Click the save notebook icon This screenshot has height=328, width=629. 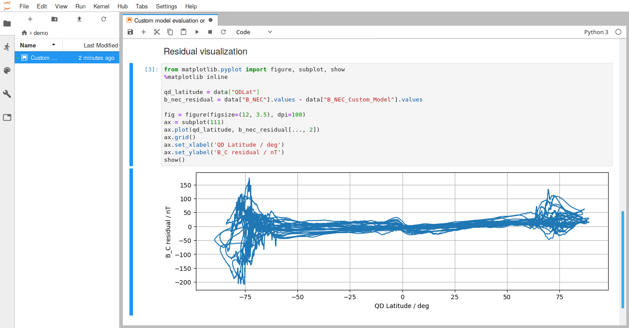tap(130, 32)
